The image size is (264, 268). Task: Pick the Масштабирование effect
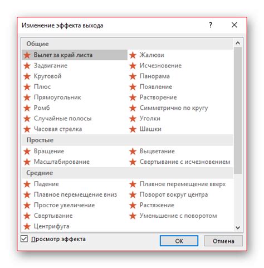[75, 162]
